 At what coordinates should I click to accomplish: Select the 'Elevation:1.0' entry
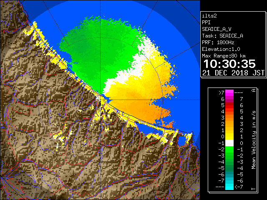tap(221, 49)
